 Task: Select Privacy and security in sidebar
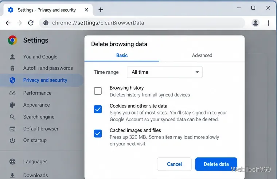point(42,80)
